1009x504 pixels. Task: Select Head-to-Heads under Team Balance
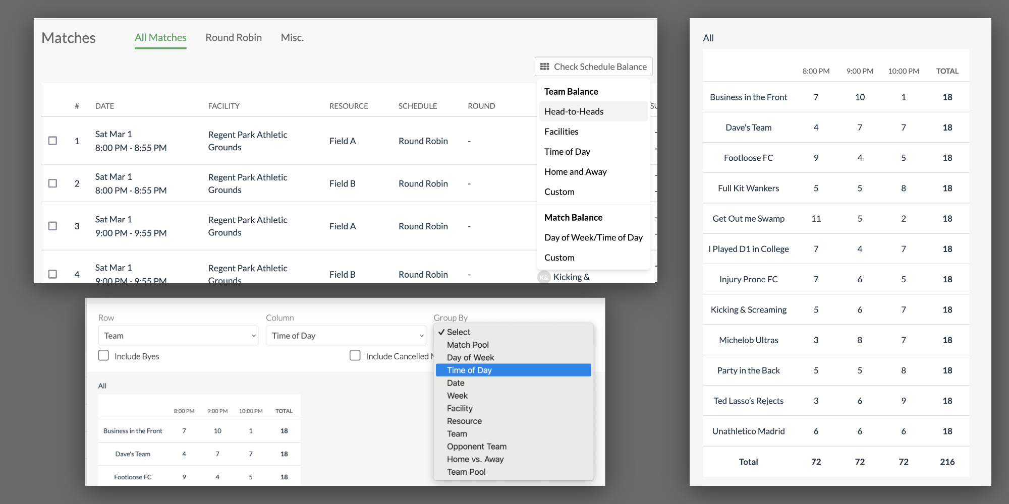click(574, 111)
